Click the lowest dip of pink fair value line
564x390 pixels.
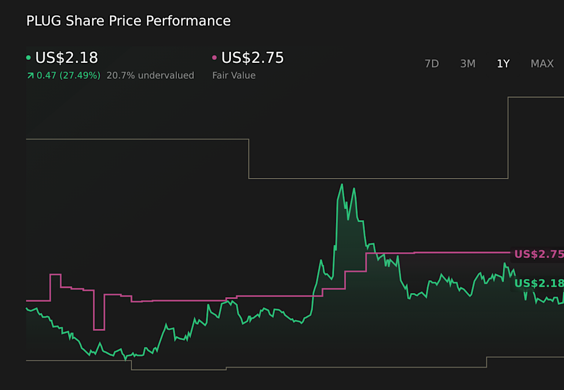(x=99, y=330)
